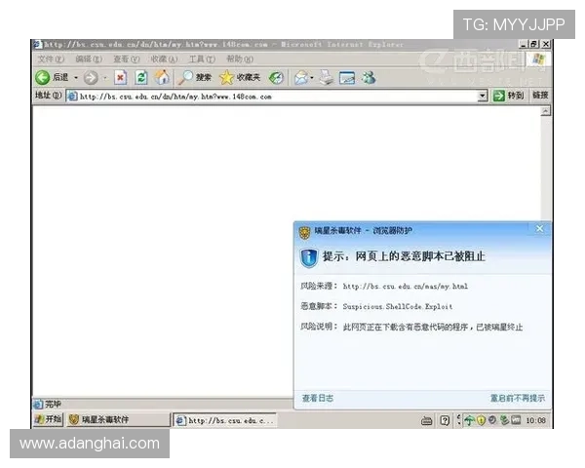The height and width of the screenshot is (468, 585).
Task: Click the 开始 Start button
Action: click(x=48, y=419)
